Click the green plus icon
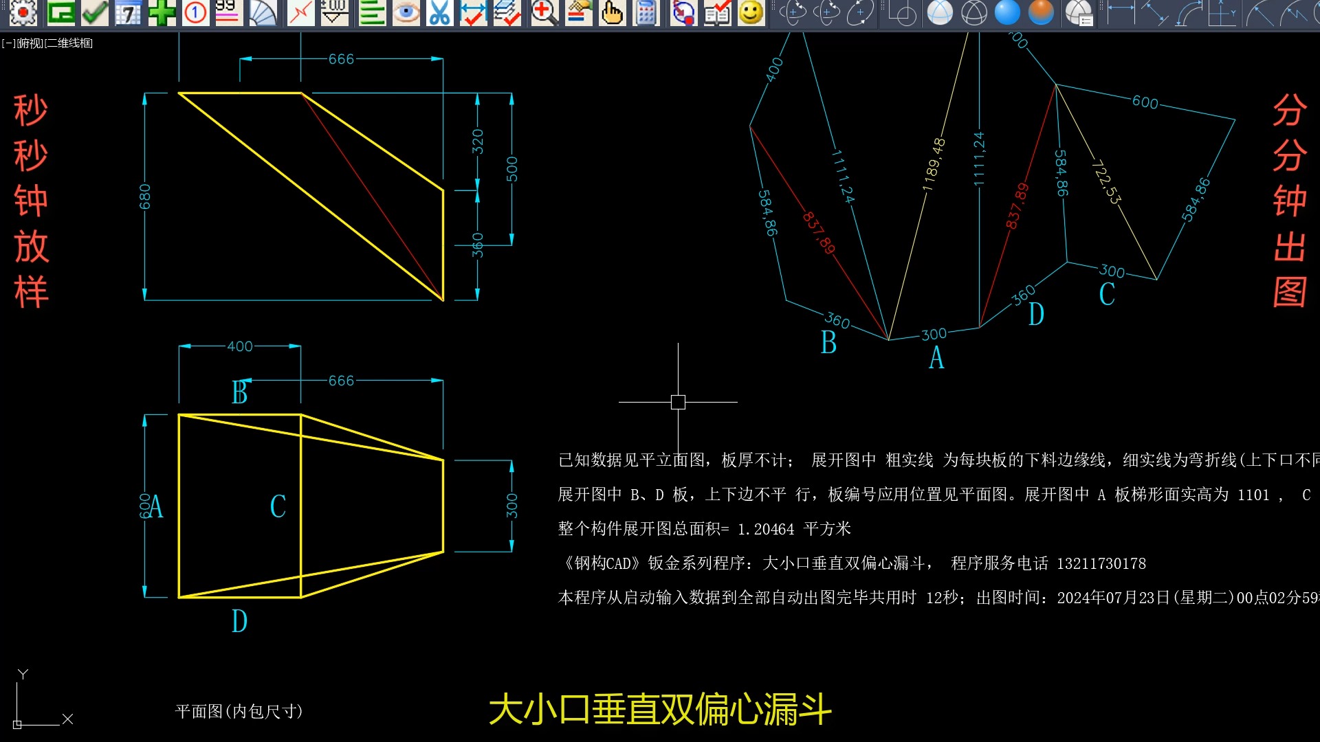This screenshot has width=1320, height=742. click(x=163, y=12)
